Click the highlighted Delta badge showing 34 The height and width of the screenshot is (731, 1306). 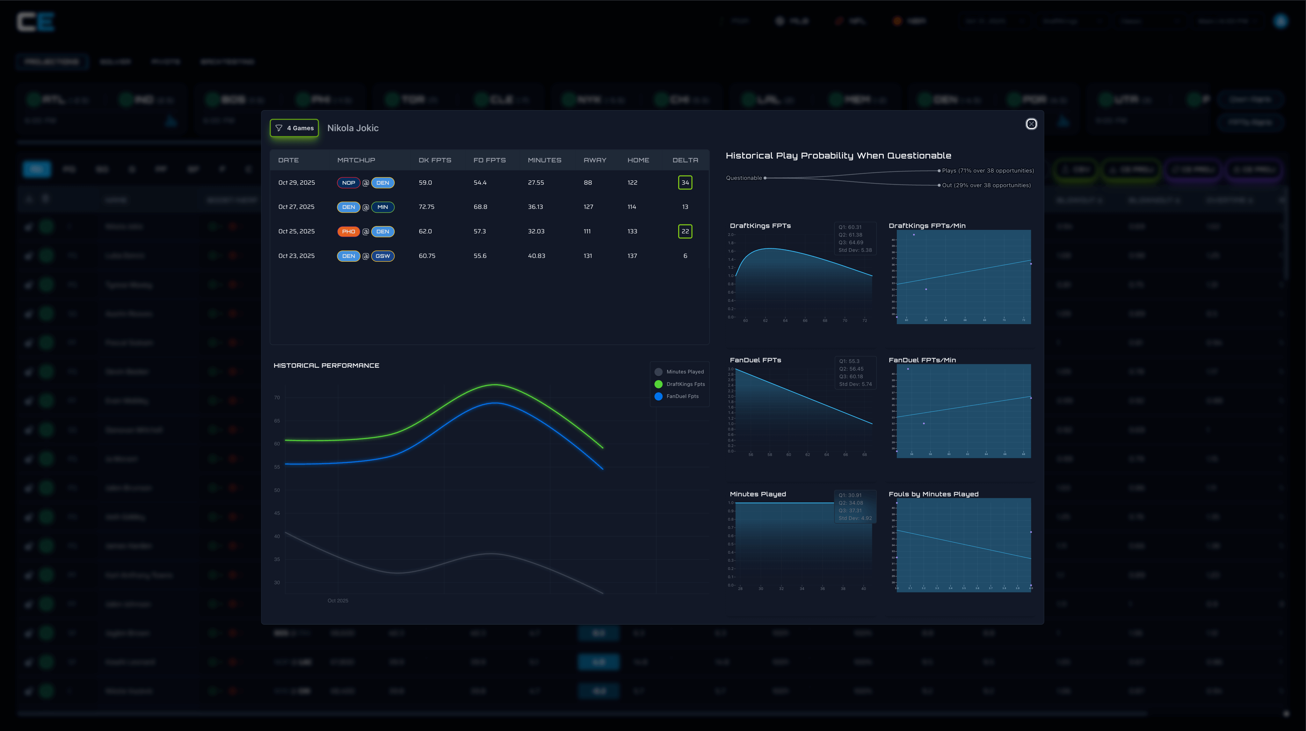pos(685,182)
